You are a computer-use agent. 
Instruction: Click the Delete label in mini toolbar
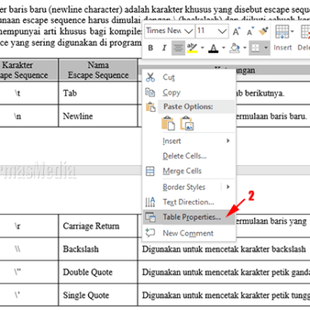[x=303, y=48]
